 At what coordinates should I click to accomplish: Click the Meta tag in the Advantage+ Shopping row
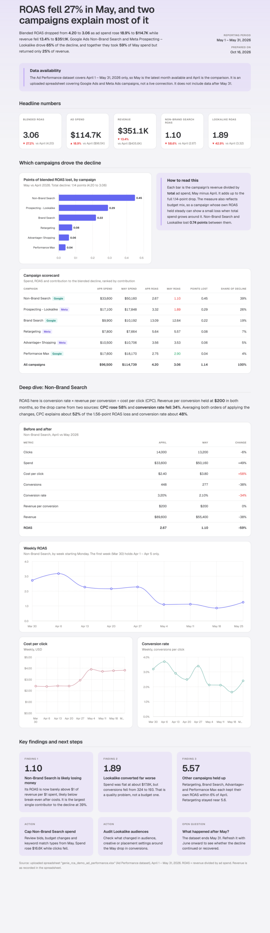coord(62,343)
